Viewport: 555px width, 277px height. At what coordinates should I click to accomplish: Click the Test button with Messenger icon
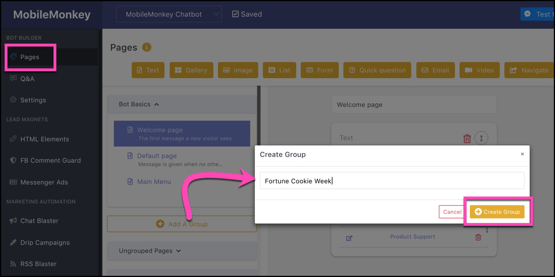(537, 14)
